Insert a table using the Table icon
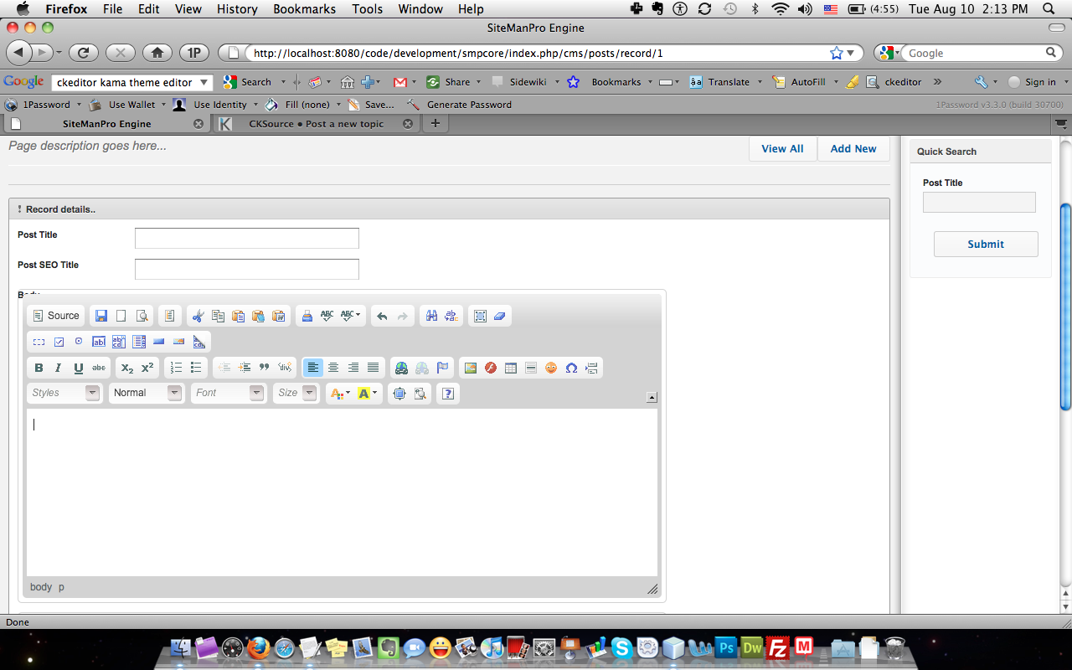1072x670 pixels. 511,368
